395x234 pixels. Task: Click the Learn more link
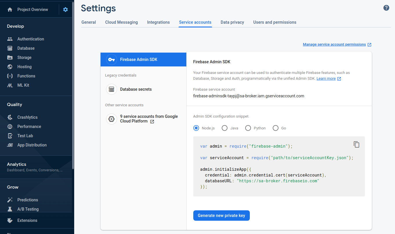(x=326, y=79)
